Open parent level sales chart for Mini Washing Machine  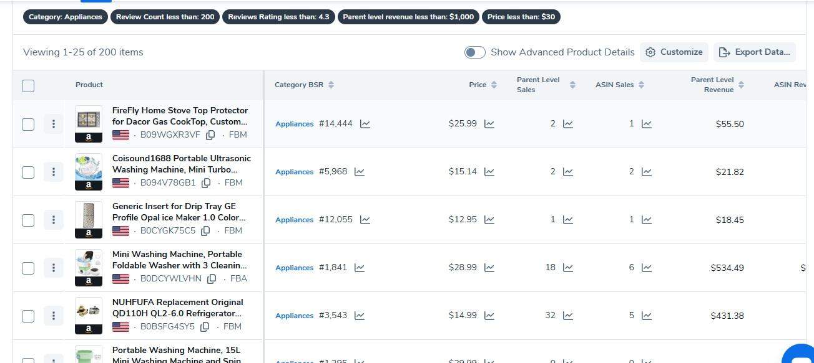point(568,268)
